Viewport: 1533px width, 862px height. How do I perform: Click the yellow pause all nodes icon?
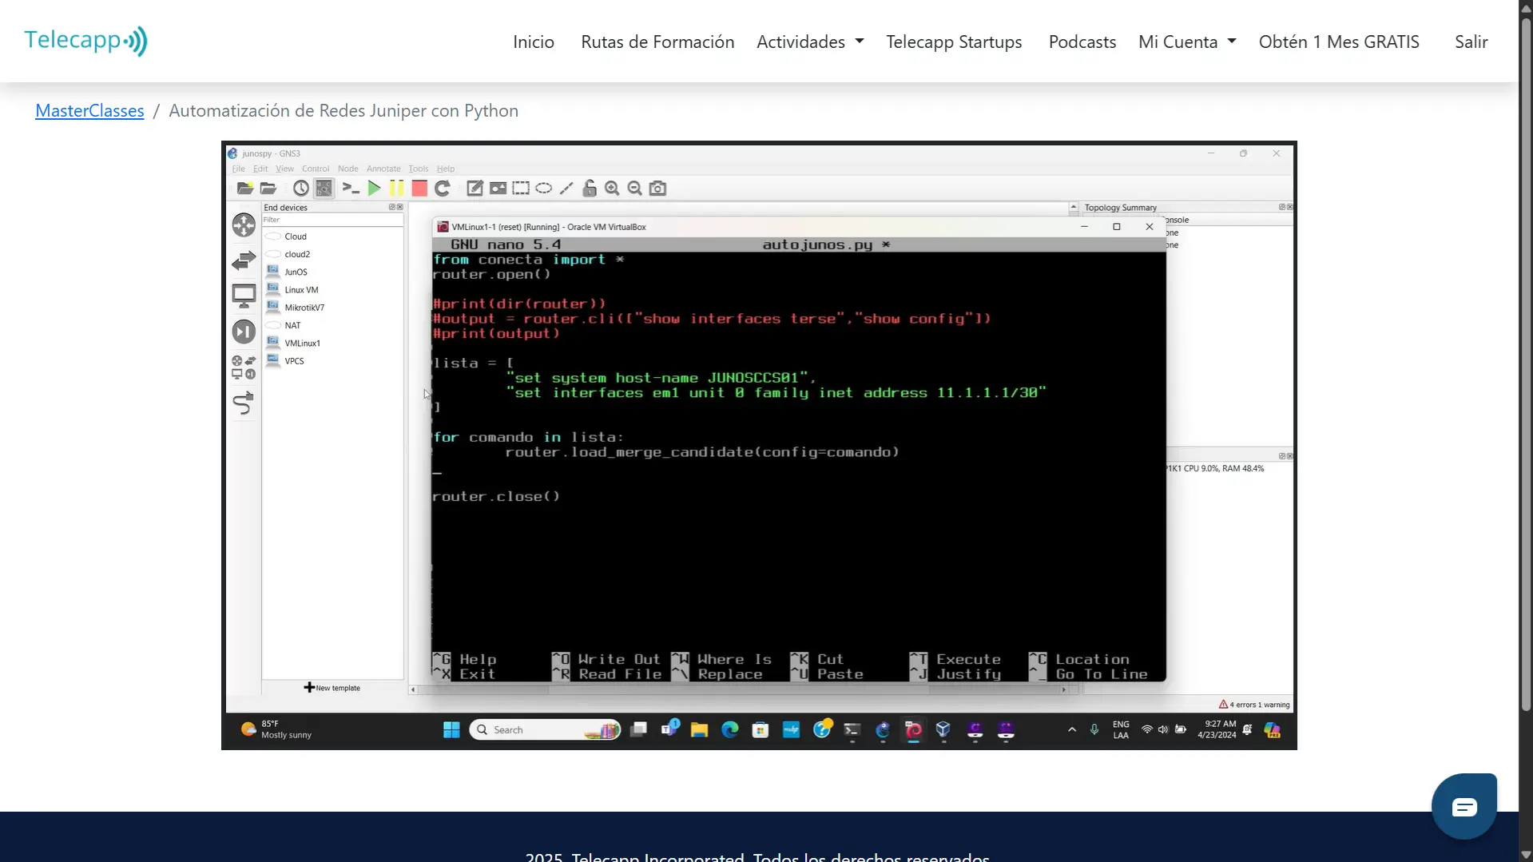(x=396, y=189)
